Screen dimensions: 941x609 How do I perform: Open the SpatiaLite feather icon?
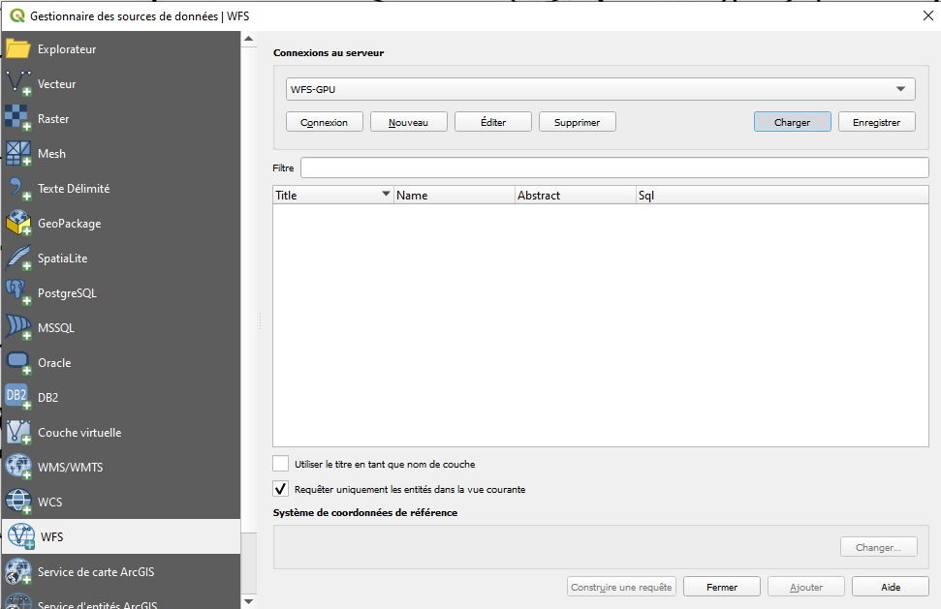[18, 259]
